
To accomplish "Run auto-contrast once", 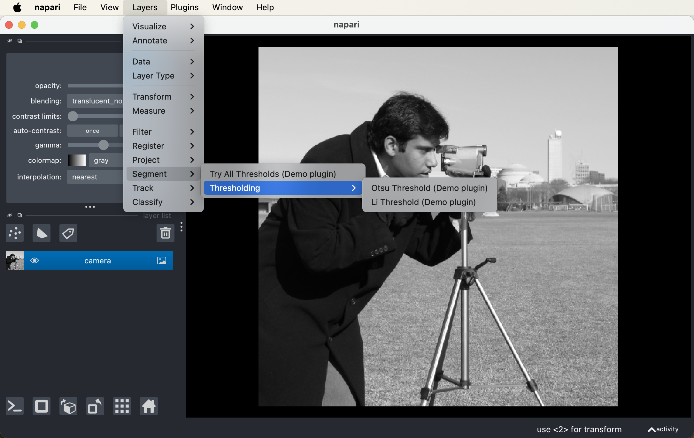I will pyautogui.click(x=93, y=131).
